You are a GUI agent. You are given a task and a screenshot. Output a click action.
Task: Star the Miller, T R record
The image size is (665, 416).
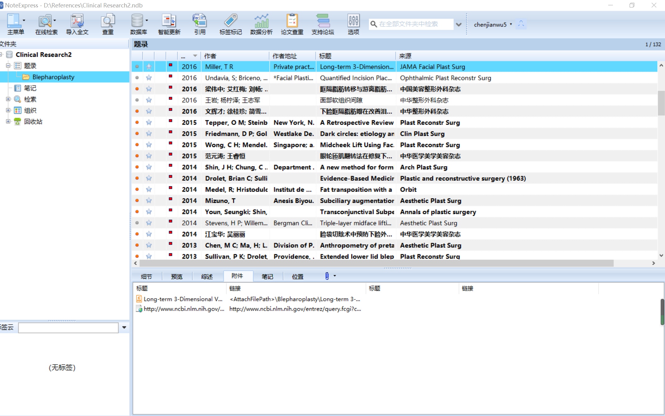click(x=149, y=67)
